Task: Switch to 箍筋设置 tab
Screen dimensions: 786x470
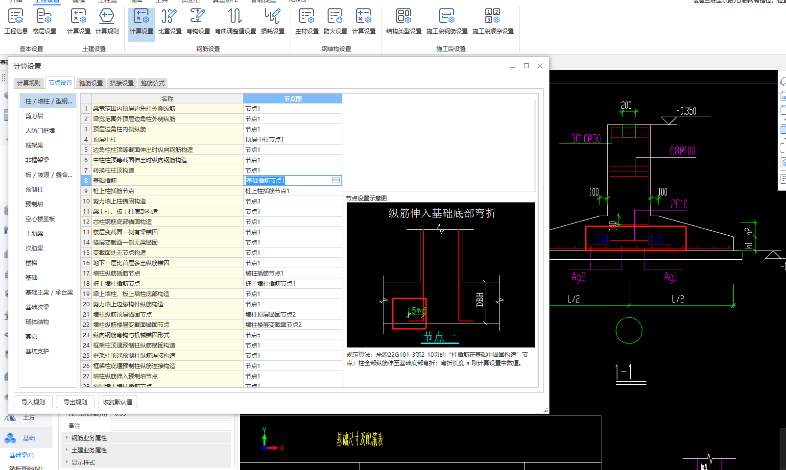Action: (x=91, y=83)
